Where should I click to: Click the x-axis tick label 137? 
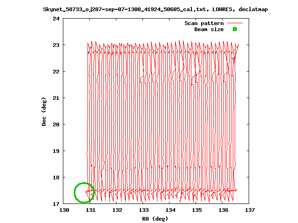(x=250, y=210)
